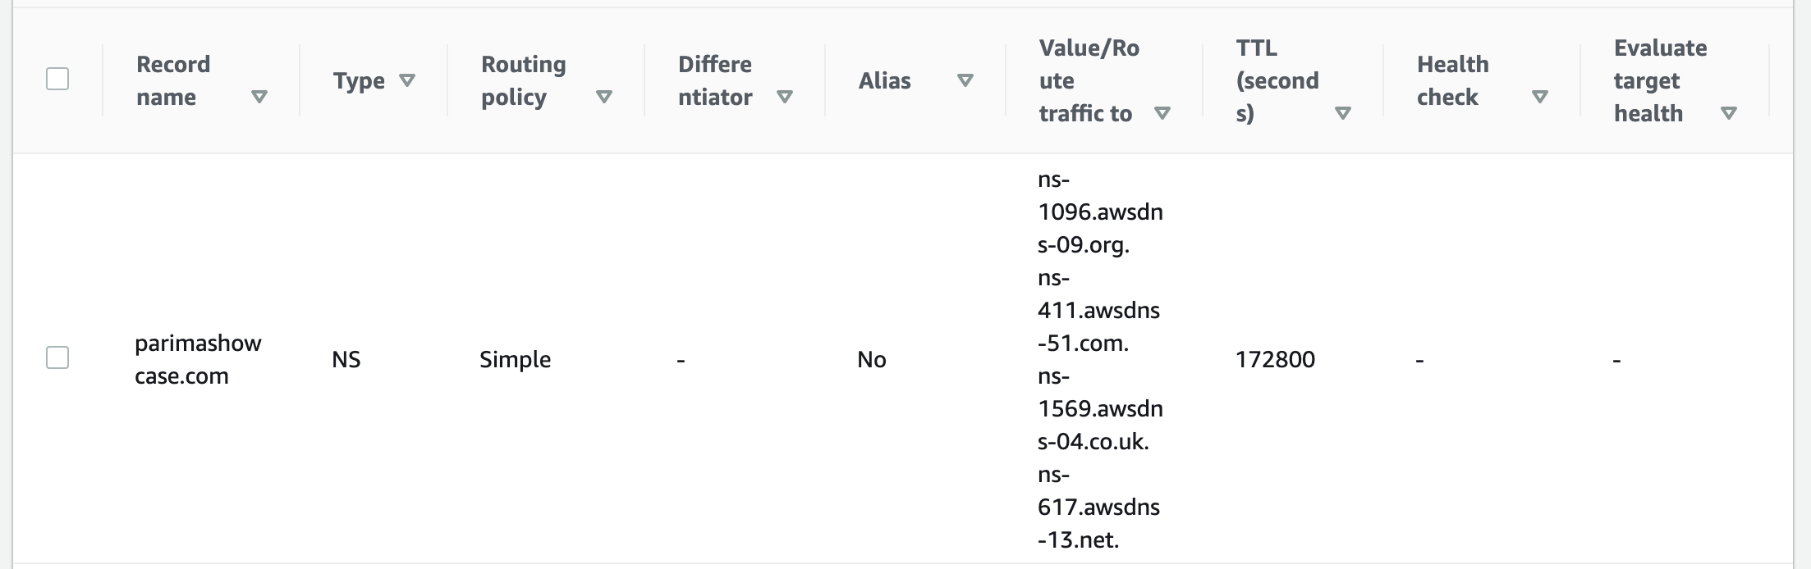Click the Simple routing policy cell
The image size is (1811, 569).
tap(515, 359)
